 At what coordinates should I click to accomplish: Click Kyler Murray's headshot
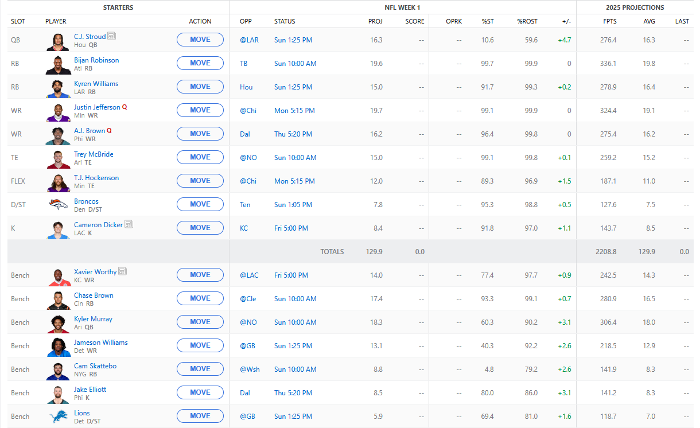tap(59, 323)
